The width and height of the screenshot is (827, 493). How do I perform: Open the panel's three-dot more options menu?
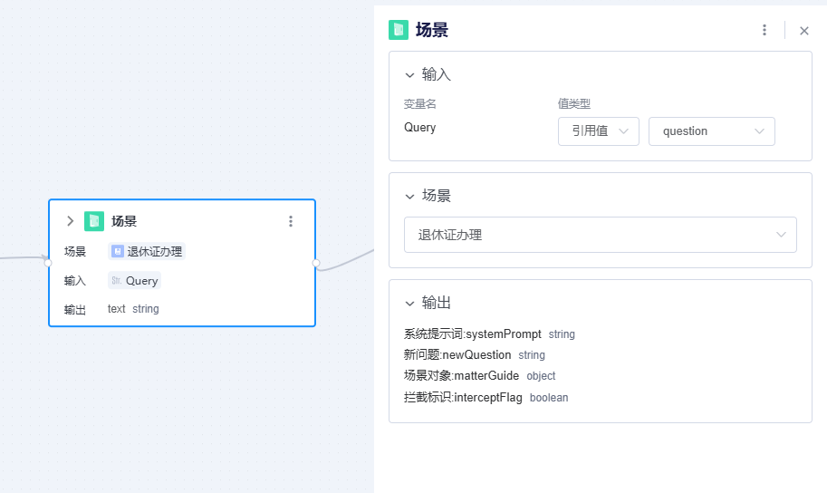click(x=764, y=30)
